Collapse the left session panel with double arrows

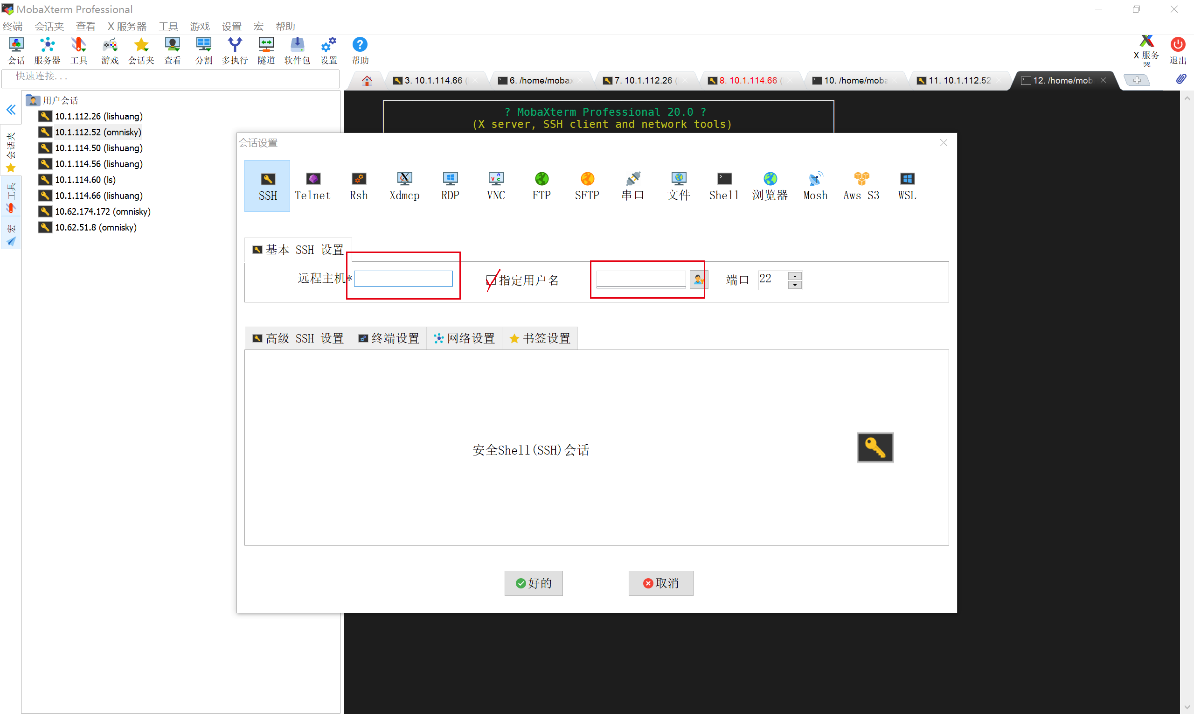pyautogui.click(x=11, y=110)
